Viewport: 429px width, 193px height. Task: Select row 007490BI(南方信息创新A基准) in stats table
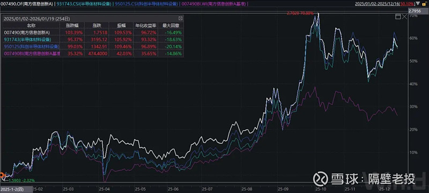93,54
